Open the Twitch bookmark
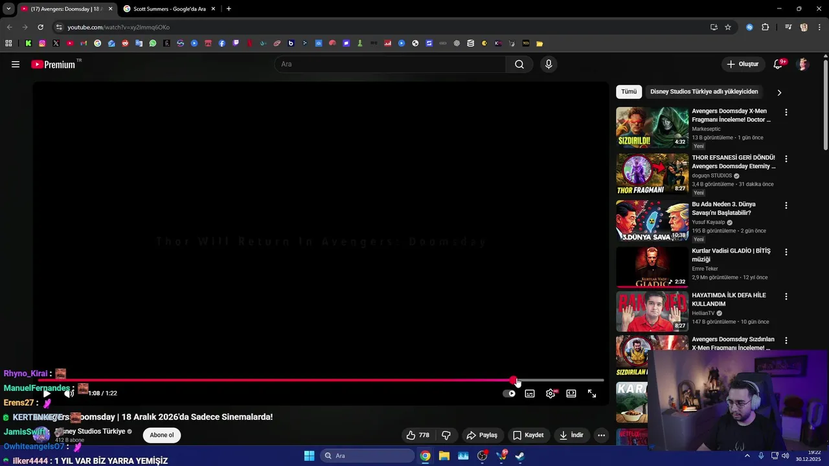This screenshot has width=829, height=466. (x=236, y=43)
